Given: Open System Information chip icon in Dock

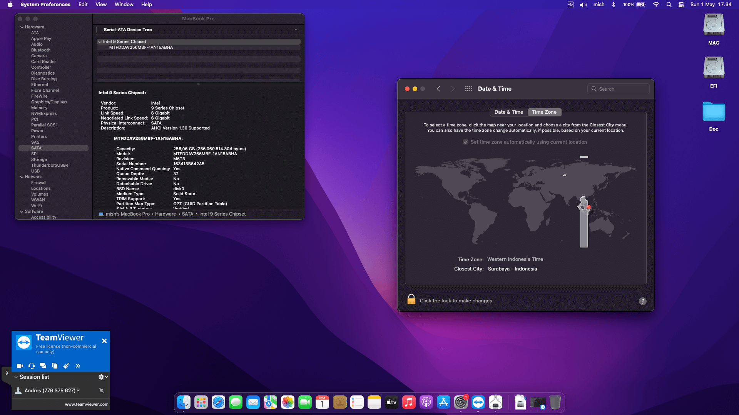Looking at the screenshot, I should click(495, 402).
